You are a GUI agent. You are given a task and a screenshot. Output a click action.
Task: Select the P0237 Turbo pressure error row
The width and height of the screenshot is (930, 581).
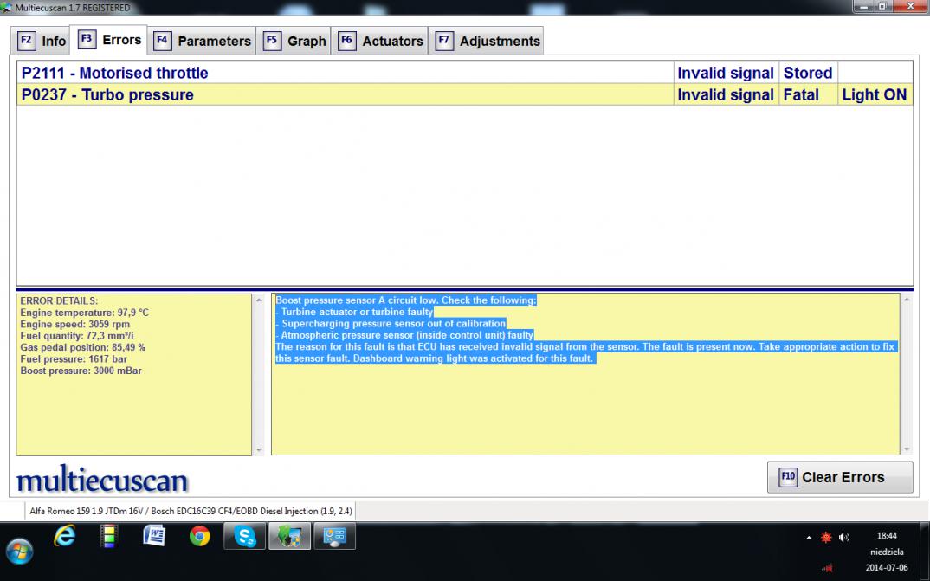(x=464, y=95)
